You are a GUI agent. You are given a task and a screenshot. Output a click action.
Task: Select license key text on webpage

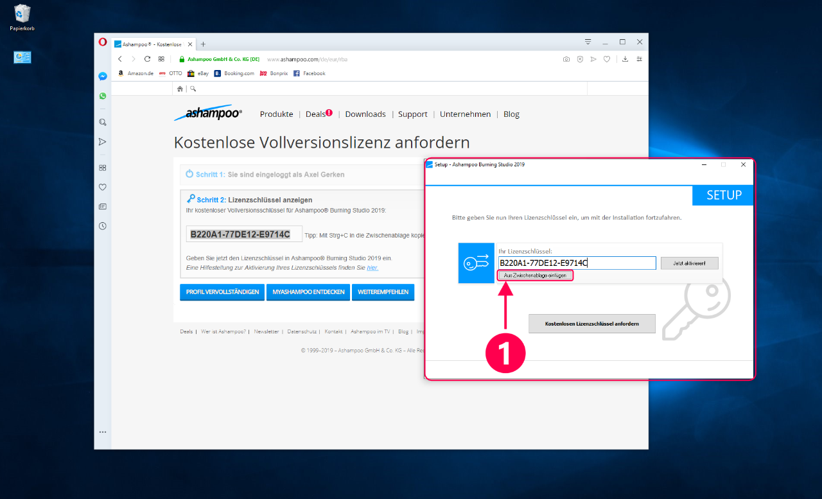(240, 234)
